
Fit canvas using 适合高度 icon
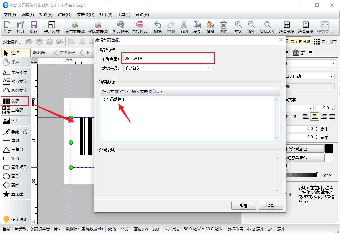coord(306,27)
